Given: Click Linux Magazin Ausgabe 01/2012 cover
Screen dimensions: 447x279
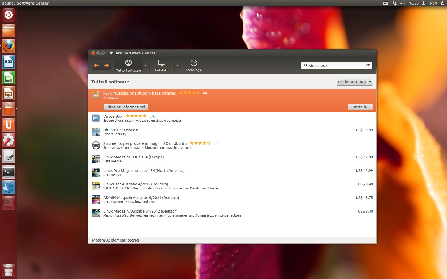Looking at the screenshot, I should tap(96, 213).
